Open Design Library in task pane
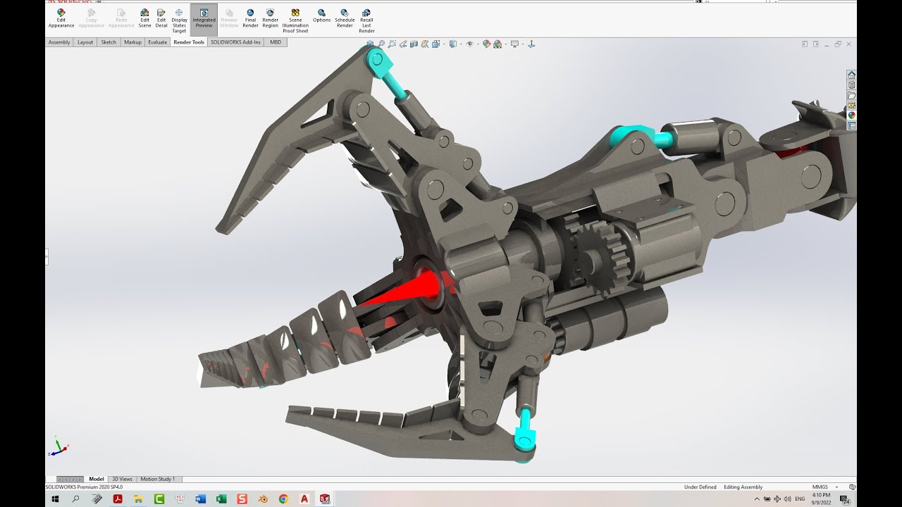This screenshot has width=902, height=507. pos(851,85)
